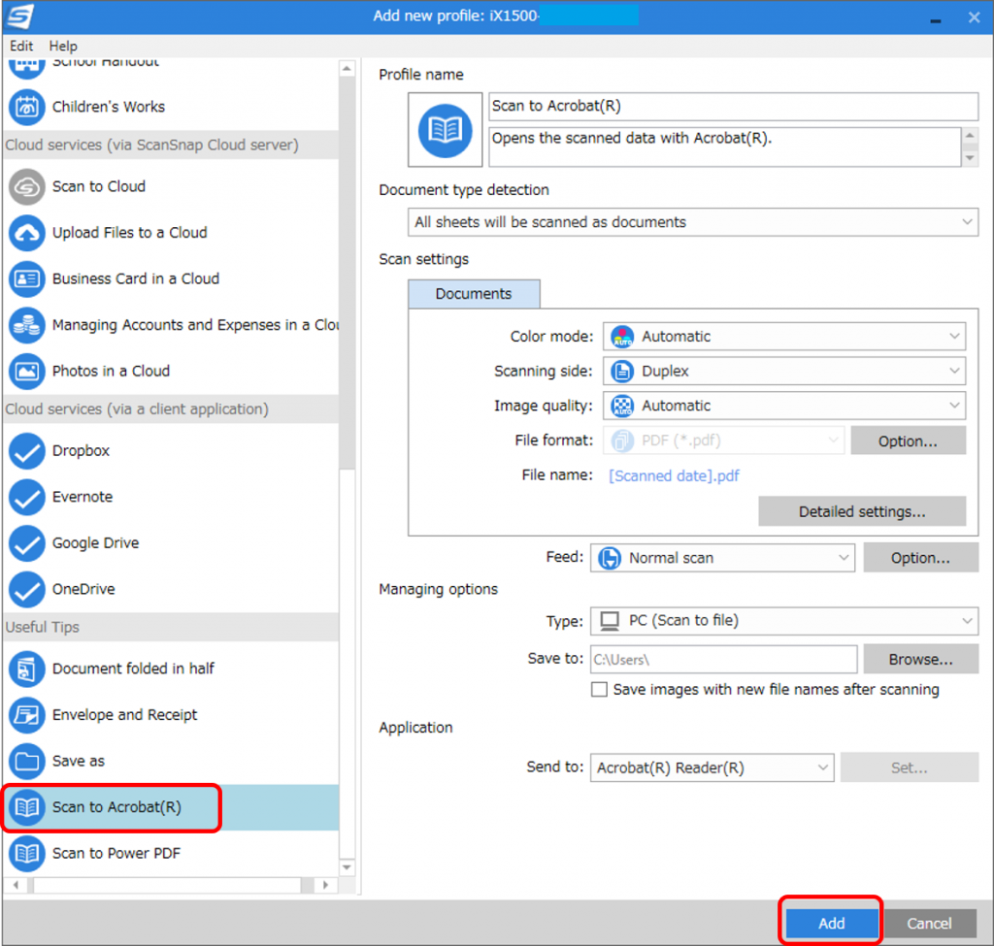Select the Photos in a Cloud icon
The width and height of the screenshot is (994, 946).
click(x=26, y=371)
